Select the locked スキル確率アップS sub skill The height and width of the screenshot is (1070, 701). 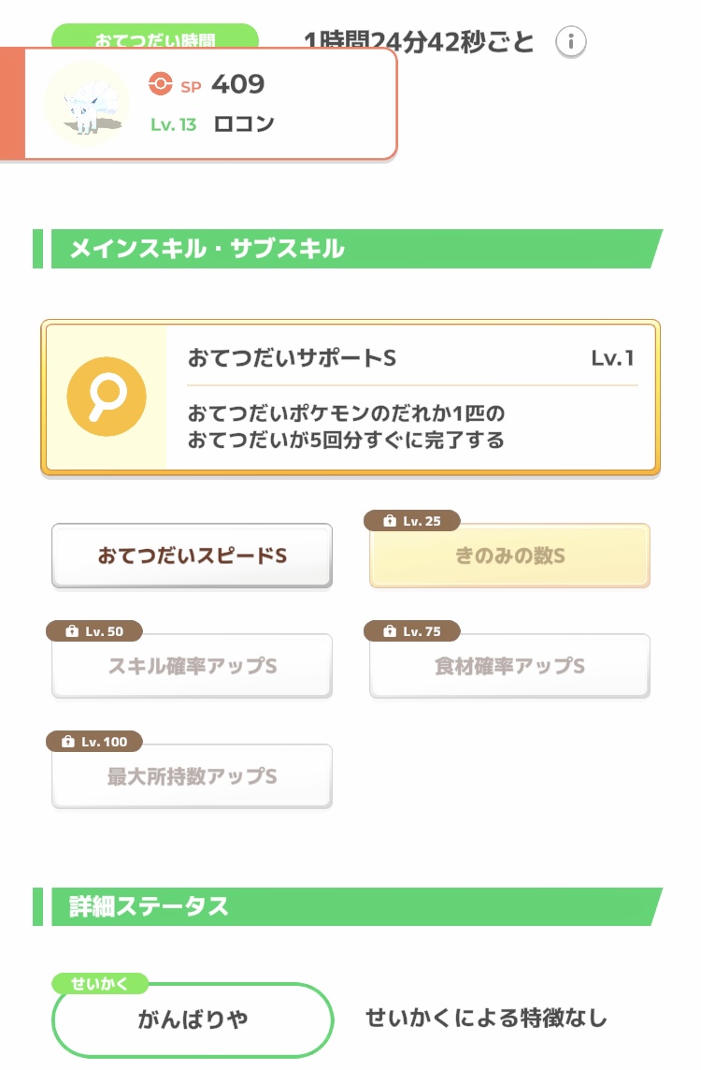pos(193,666)
